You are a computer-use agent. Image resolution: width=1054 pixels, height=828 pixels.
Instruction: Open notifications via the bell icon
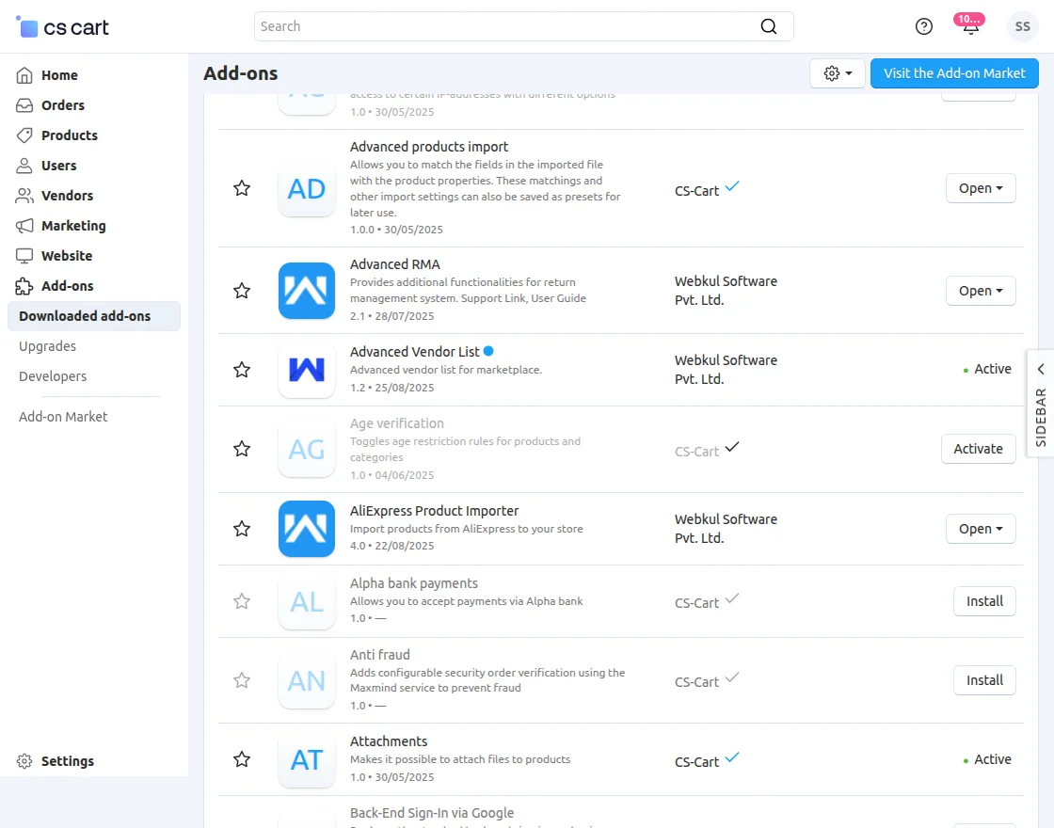(x=969, y=26)
